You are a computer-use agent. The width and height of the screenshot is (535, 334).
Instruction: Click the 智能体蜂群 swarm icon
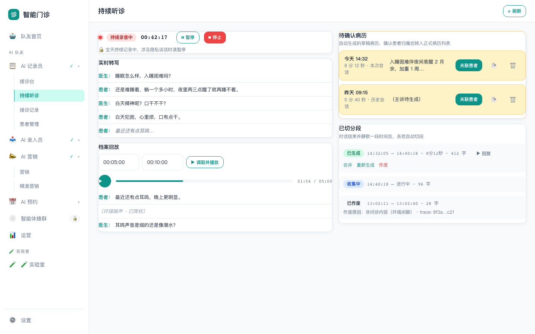13,219
